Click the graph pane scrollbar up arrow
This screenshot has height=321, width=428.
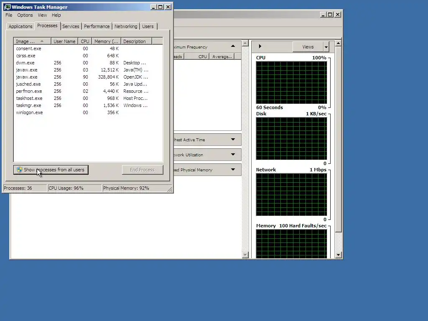(x=338, y=43)
